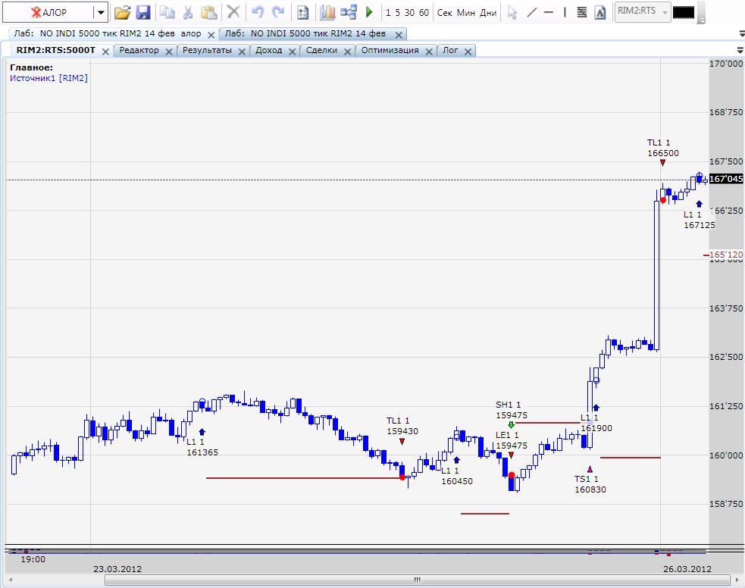Image resolution: width=745 pixels, height=588 pixels.
Task: Open the Редактор tab
Action: (x=139, y=50)
